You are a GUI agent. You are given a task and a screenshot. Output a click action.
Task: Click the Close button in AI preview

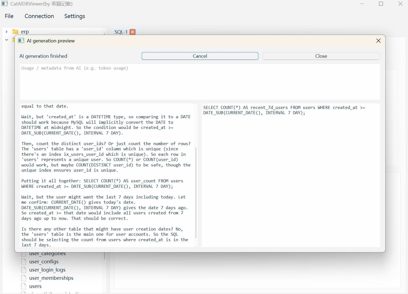pos(321,56)
